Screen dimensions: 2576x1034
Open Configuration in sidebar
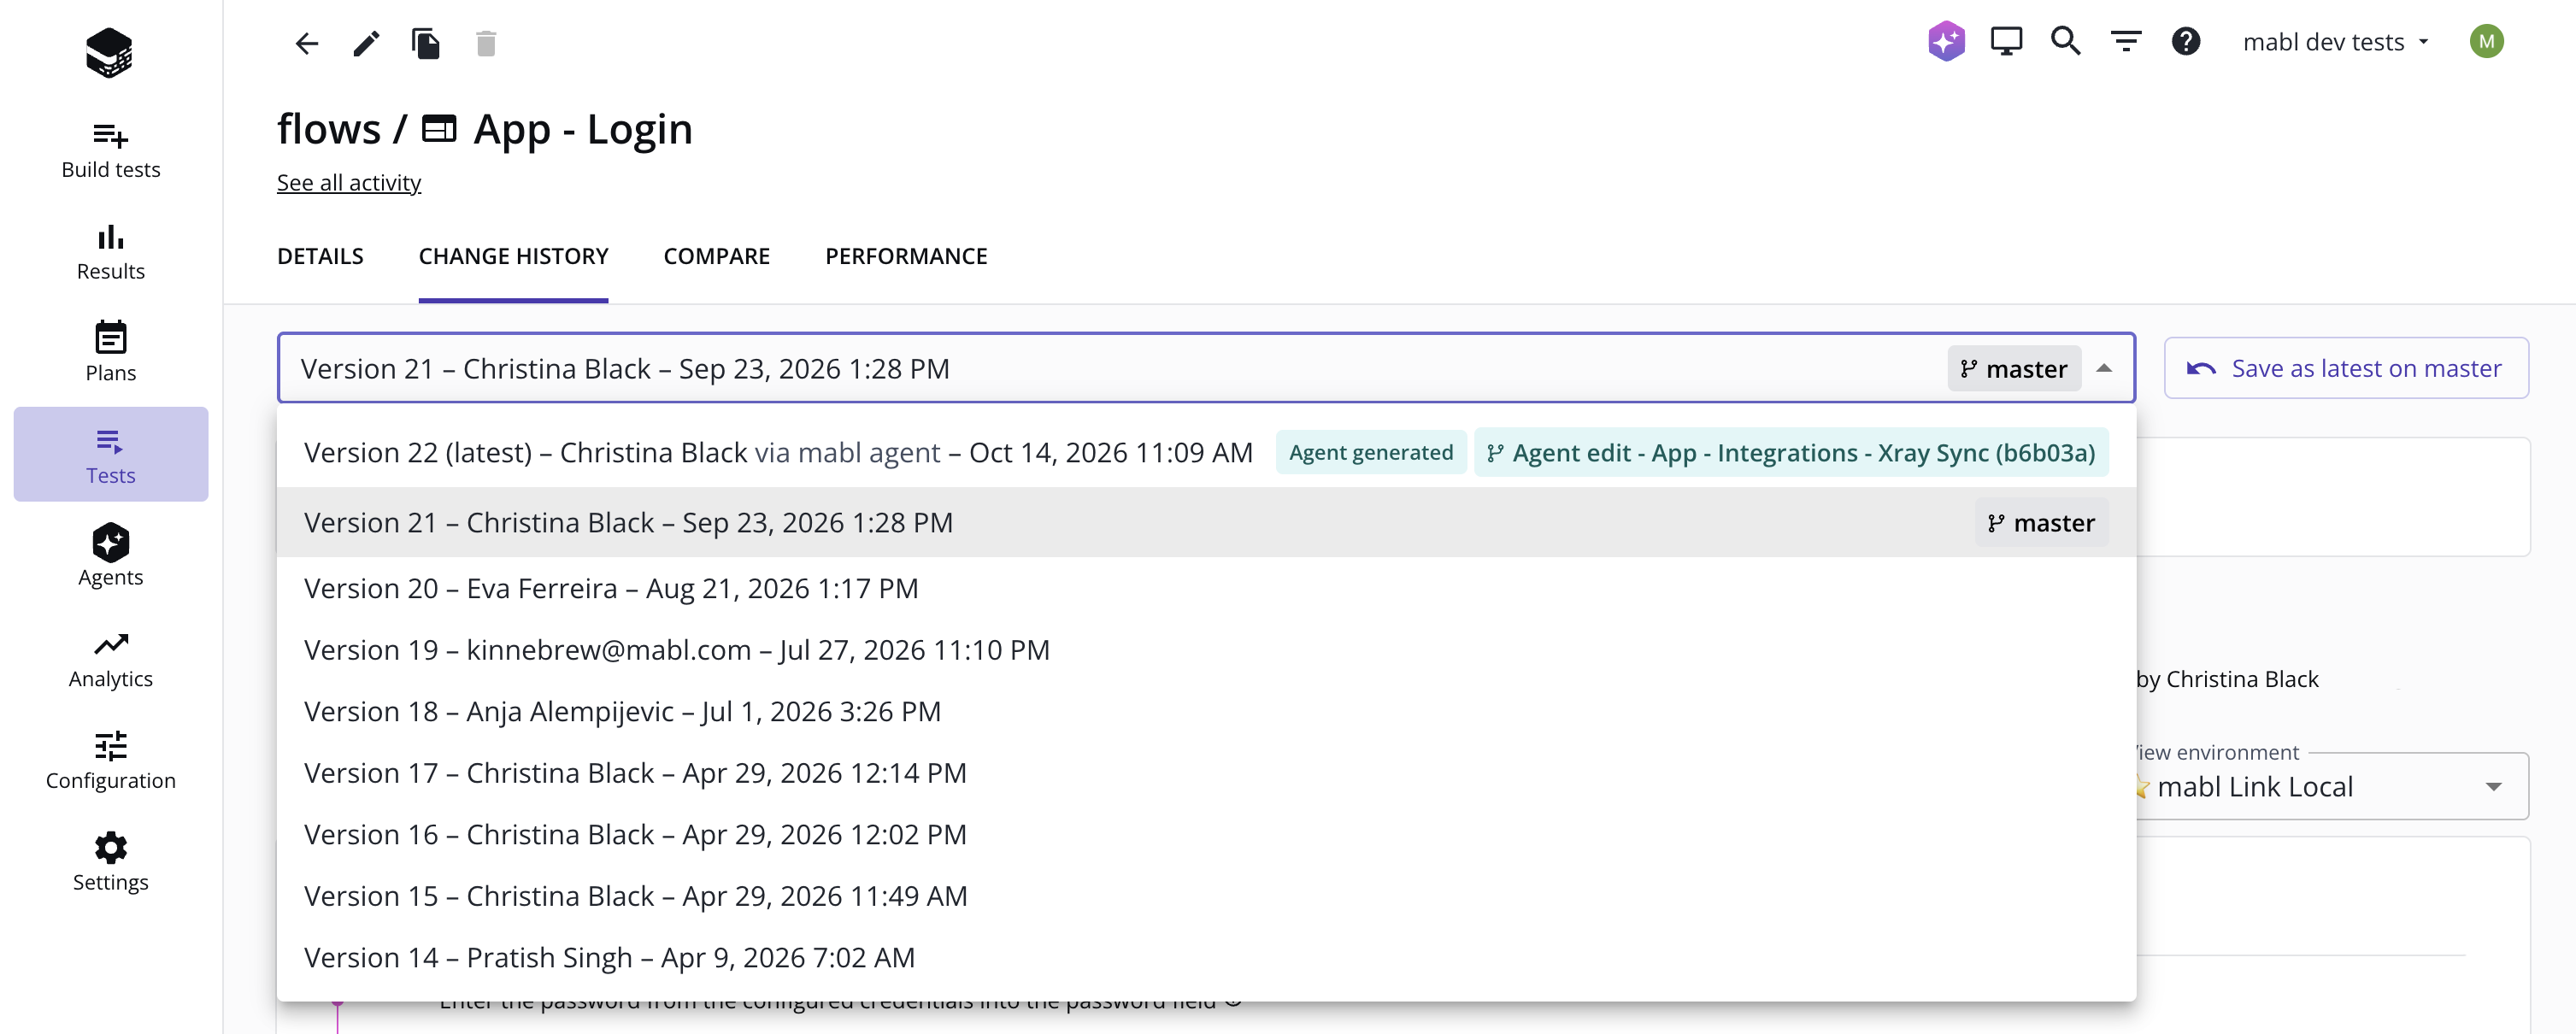(x=111, y=761)
